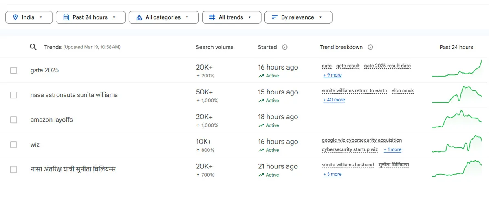The image size is (489, 199).
Task: Check the nasa astronauts sunita williams row
Action: 13,95
